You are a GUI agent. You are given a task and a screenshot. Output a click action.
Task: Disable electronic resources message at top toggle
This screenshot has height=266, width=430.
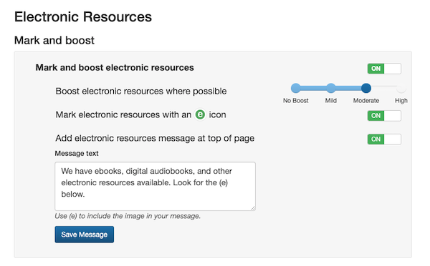click(x=384, y=139)
